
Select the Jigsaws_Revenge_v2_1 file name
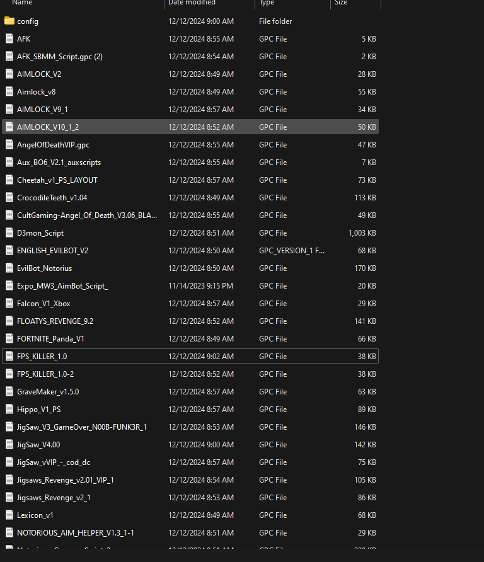coord(54,498)
